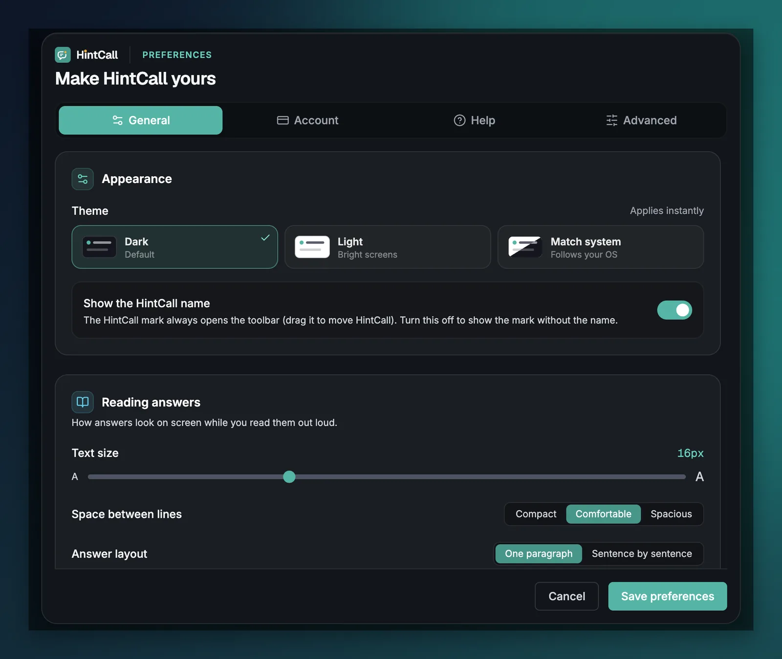Click Save preferences button
This screenshot has width=782, height=659.
coord(668,596)
